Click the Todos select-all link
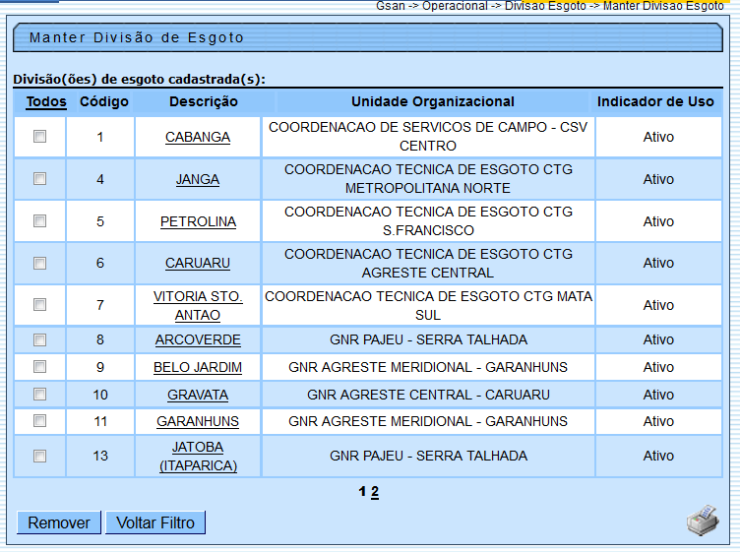 [46, 101]
